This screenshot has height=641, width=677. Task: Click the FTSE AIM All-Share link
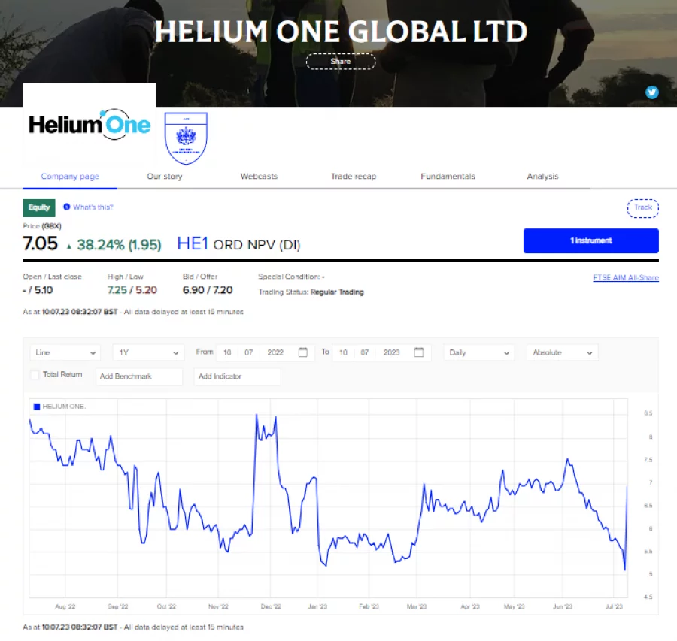click(626, 277)
